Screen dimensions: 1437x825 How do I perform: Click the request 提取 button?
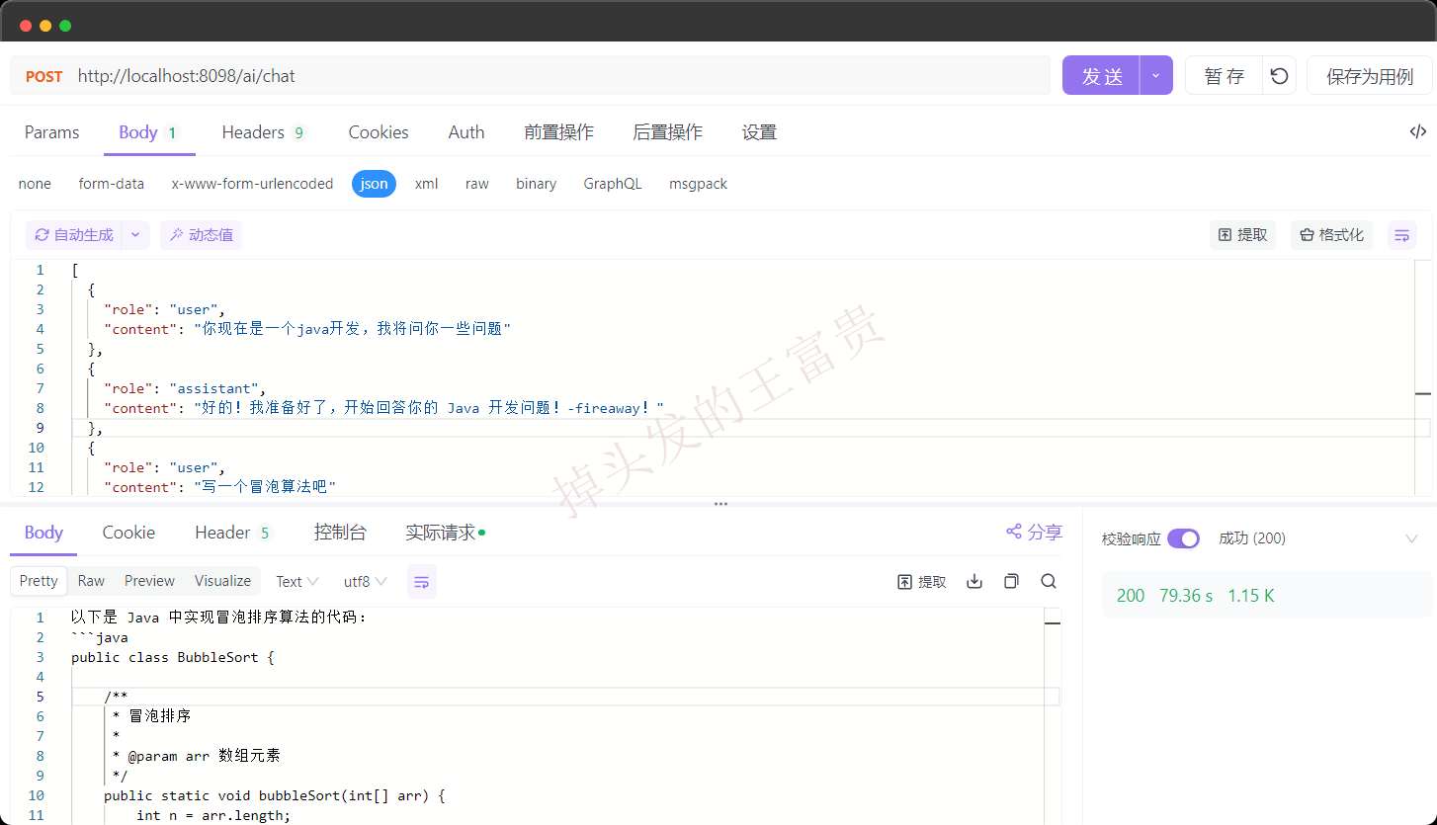(x=1242, y=235)
